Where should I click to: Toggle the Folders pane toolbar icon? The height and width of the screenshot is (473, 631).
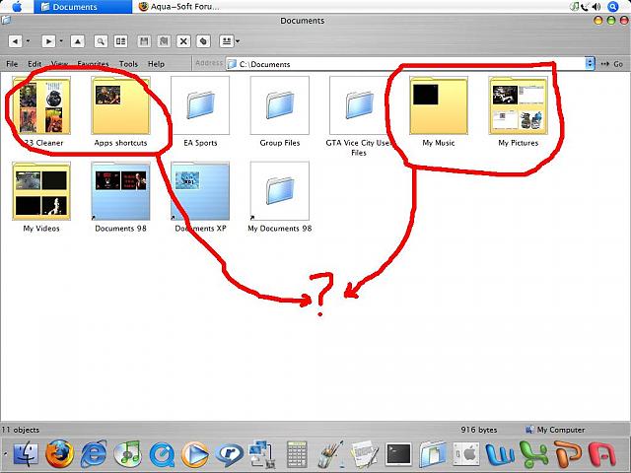(120, 41)
